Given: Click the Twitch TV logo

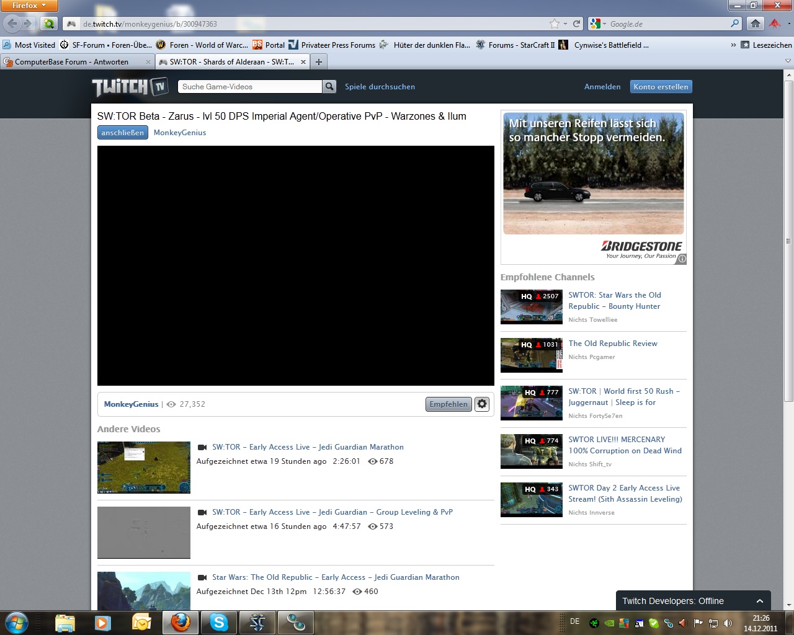Looking at the screenshot, I should [130, 87].
